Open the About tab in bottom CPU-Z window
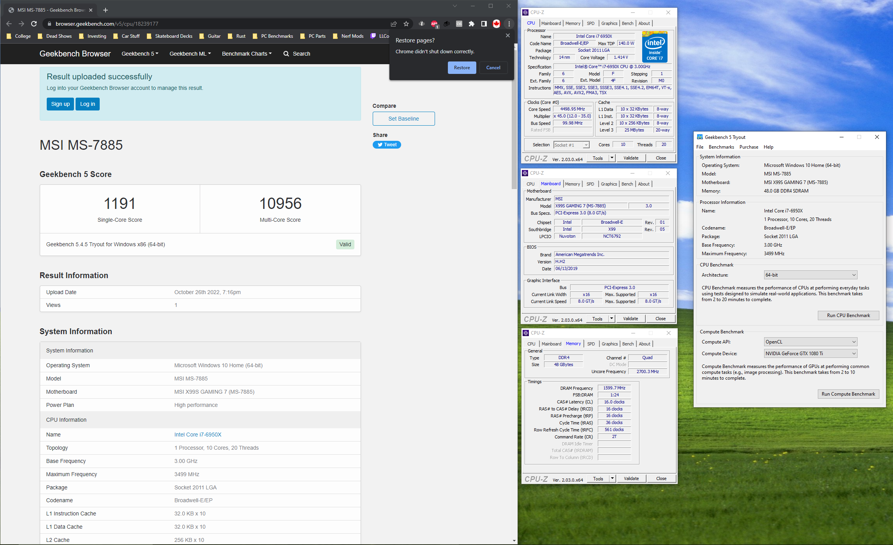The width and height of the screenshot is (893, 545). click(645, 344)
